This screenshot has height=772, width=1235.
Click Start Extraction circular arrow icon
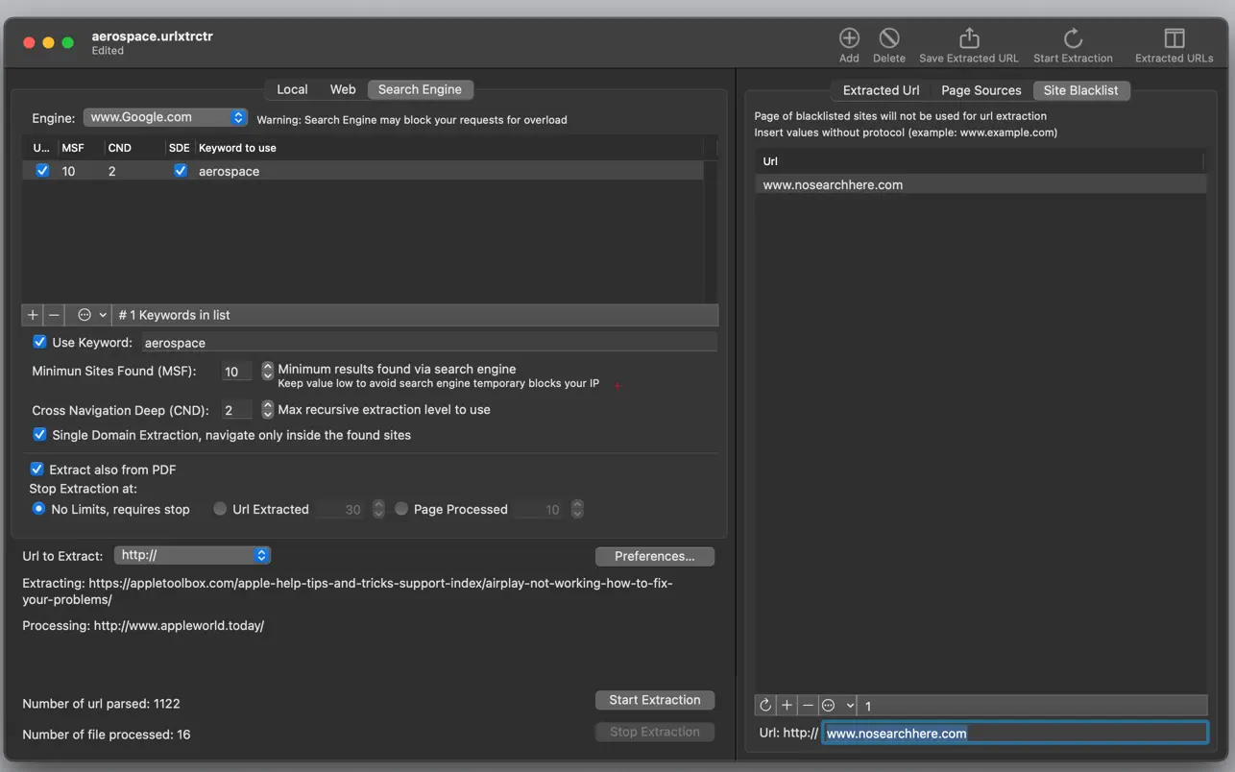click(x=1073, y=38)
